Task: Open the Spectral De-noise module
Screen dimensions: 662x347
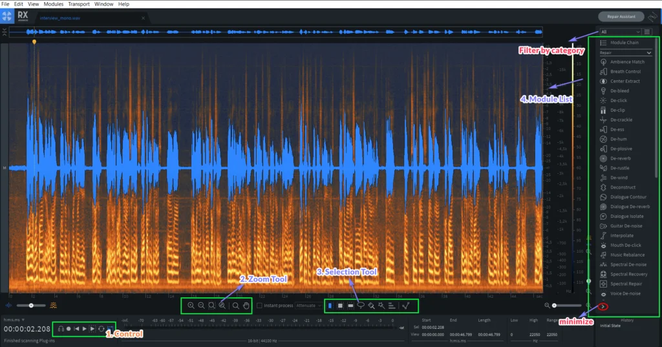Action: 623,265
